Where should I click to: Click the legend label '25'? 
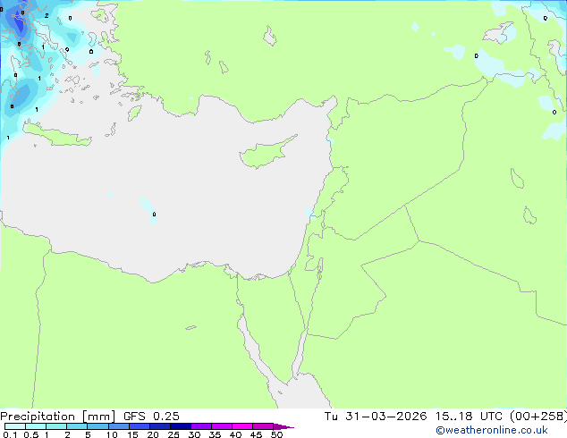click(x=173, y=434)
